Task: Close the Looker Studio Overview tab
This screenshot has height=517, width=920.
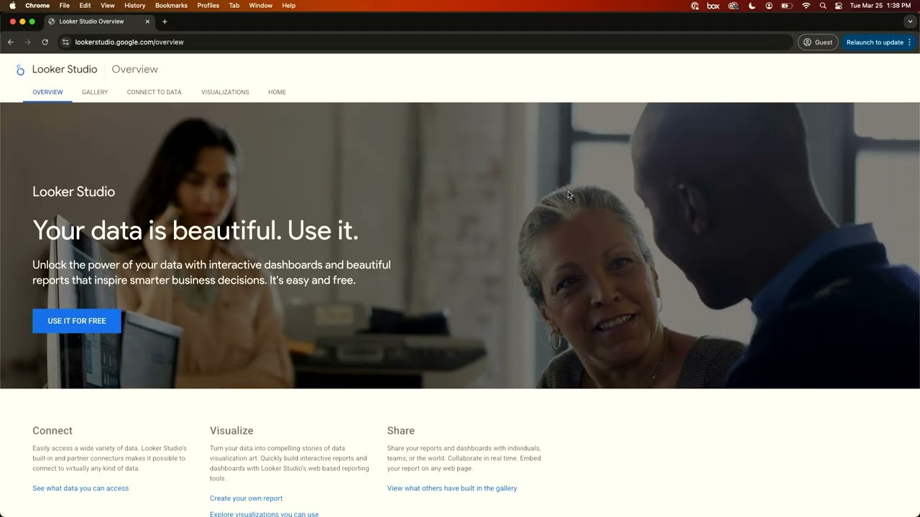Action: coord(147,22)
